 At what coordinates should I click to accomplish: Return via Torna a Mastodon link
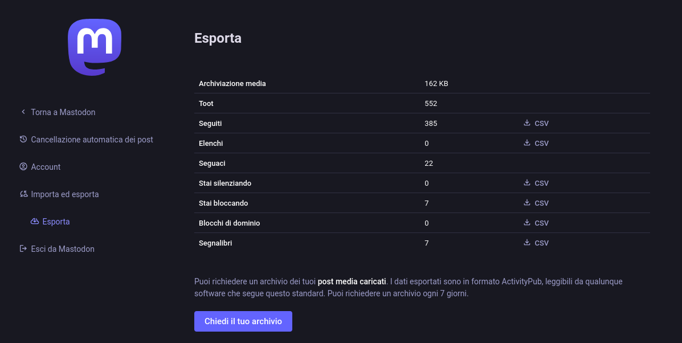click(x=63, y=112)
